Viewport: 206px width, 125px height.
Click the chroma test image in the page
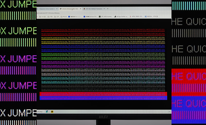103,64
